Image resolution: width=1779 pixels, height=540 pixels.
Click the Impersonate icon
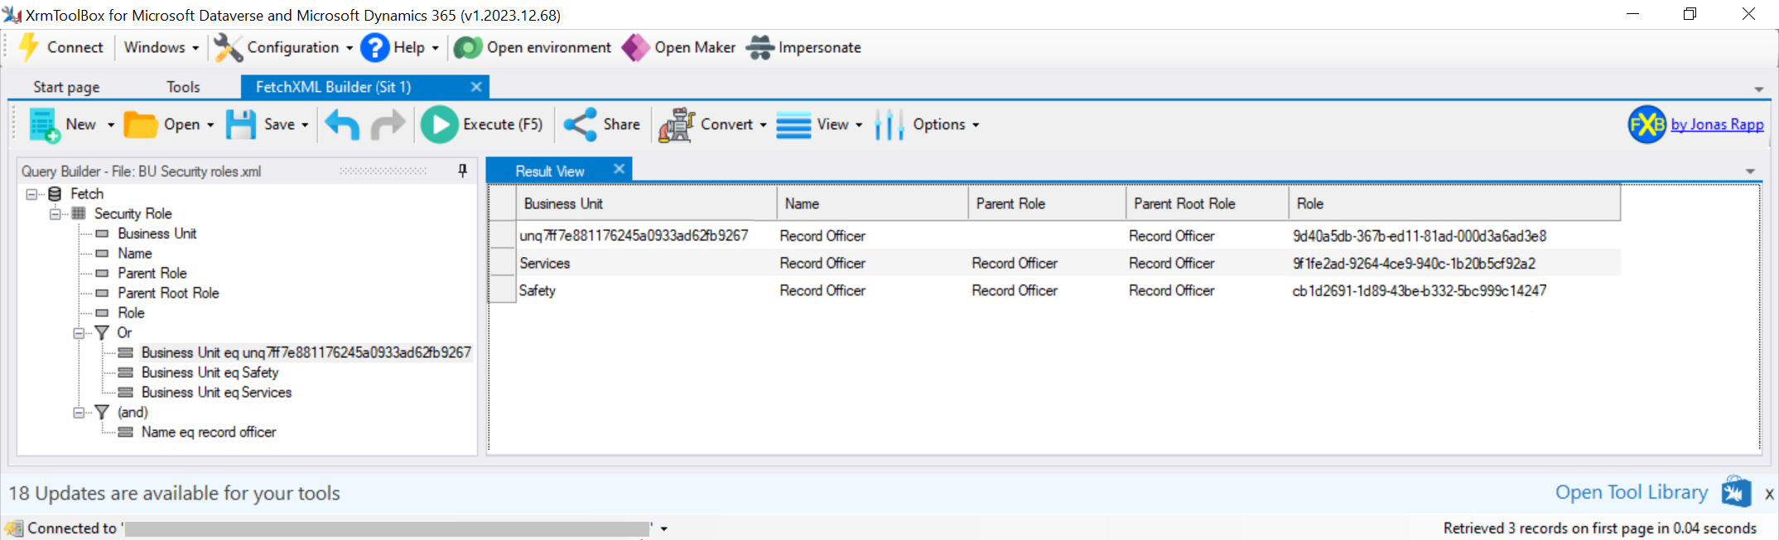coord(759,48)
